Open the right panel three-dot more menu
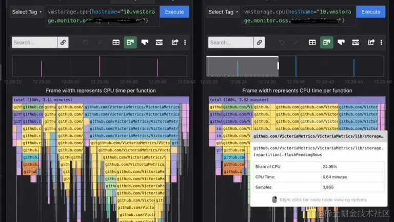This screenshot has width=394, height=222. pyautogui.click(x=381, y=42)
